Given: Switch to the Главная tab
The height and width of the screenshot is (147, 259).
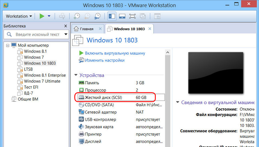Looking at the screenshot, I should [x=87, y=29].
